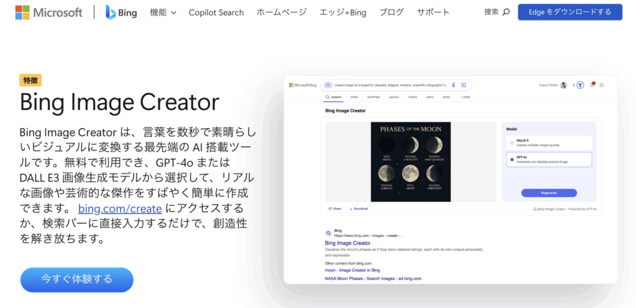This screenshot has width=636, height=308.
Task: Select the IMAGES tab in the preview
Action: point(394,97)
